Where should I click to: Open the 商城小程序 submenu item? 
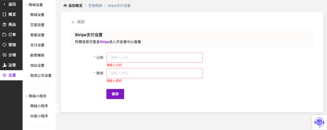39,106
